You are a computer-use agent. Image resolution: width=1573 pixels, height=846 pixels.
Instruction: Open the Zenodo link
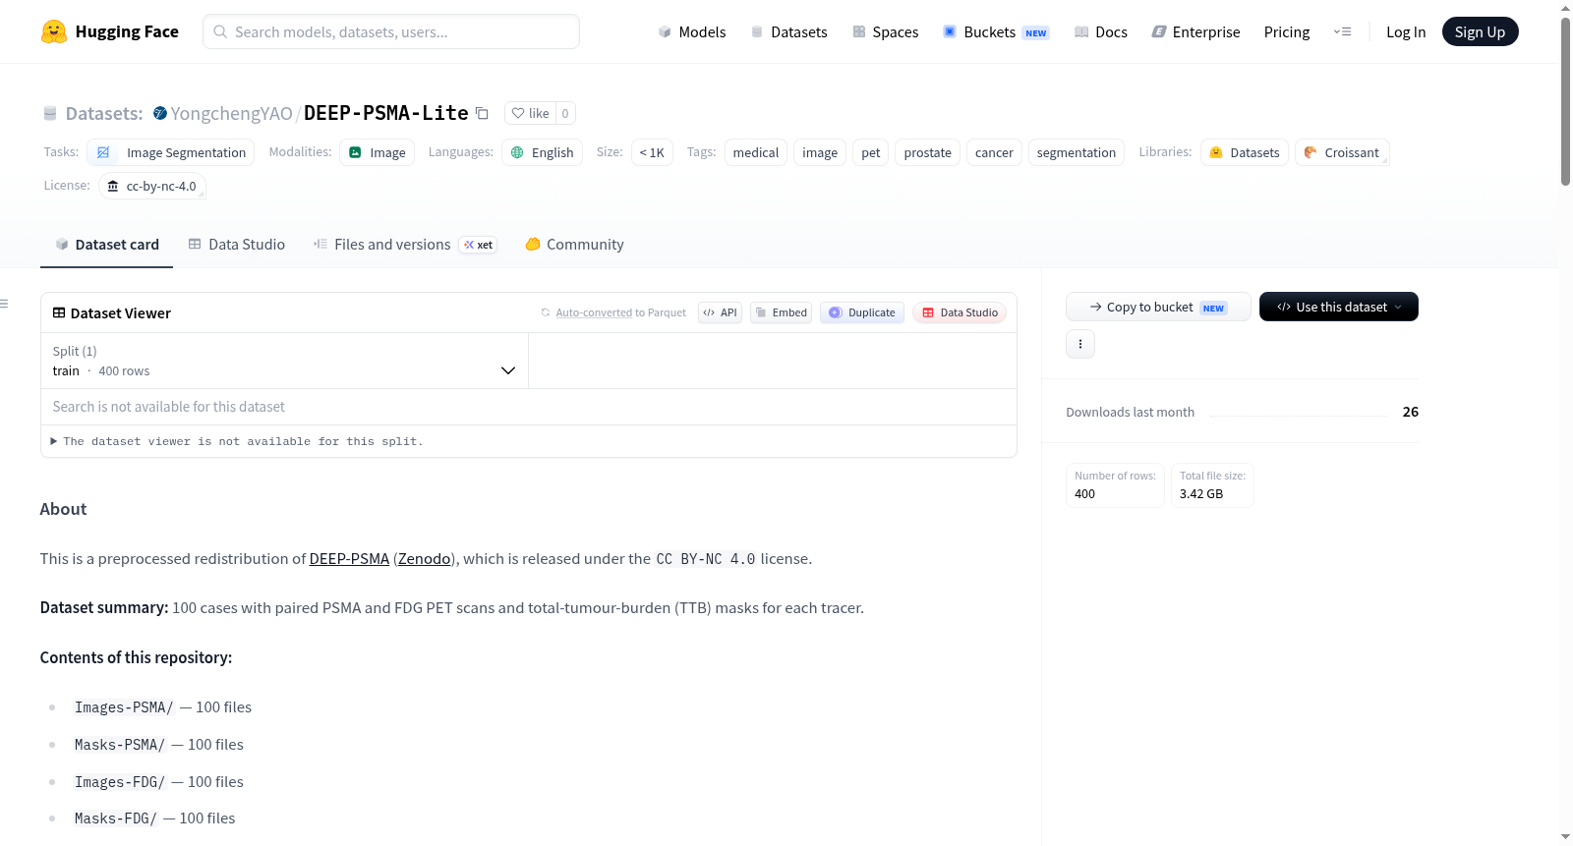pos(425,558)
